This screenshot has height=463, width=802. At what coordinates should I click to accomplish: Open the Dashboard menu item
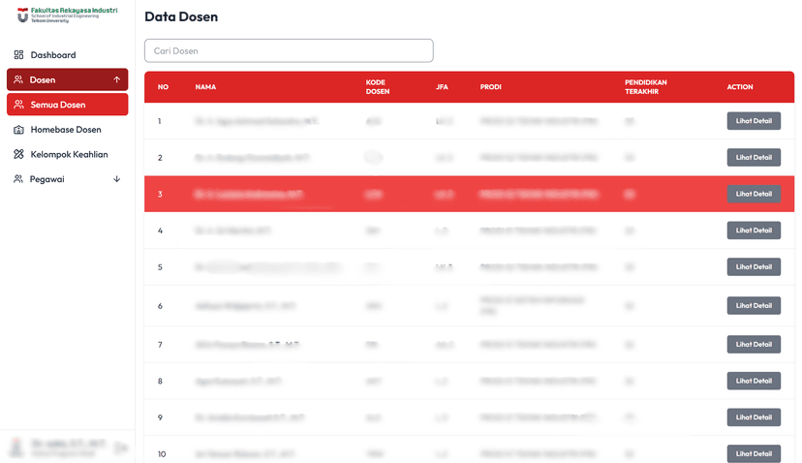[52, 55]
